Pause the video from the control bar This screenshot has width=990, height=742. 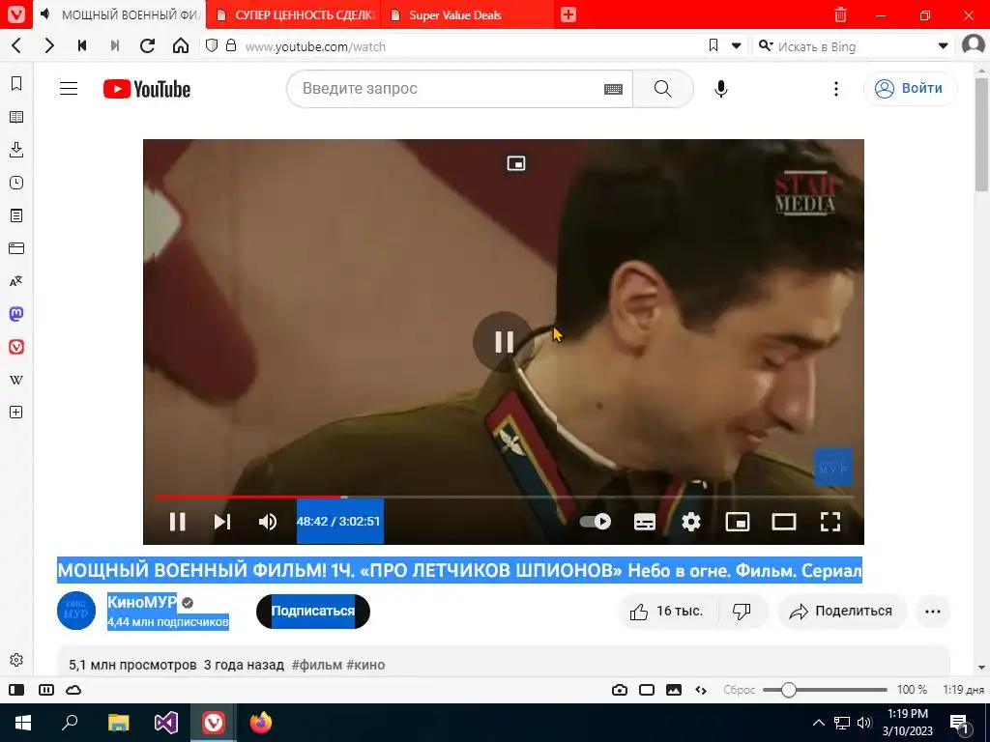[178, 522]
